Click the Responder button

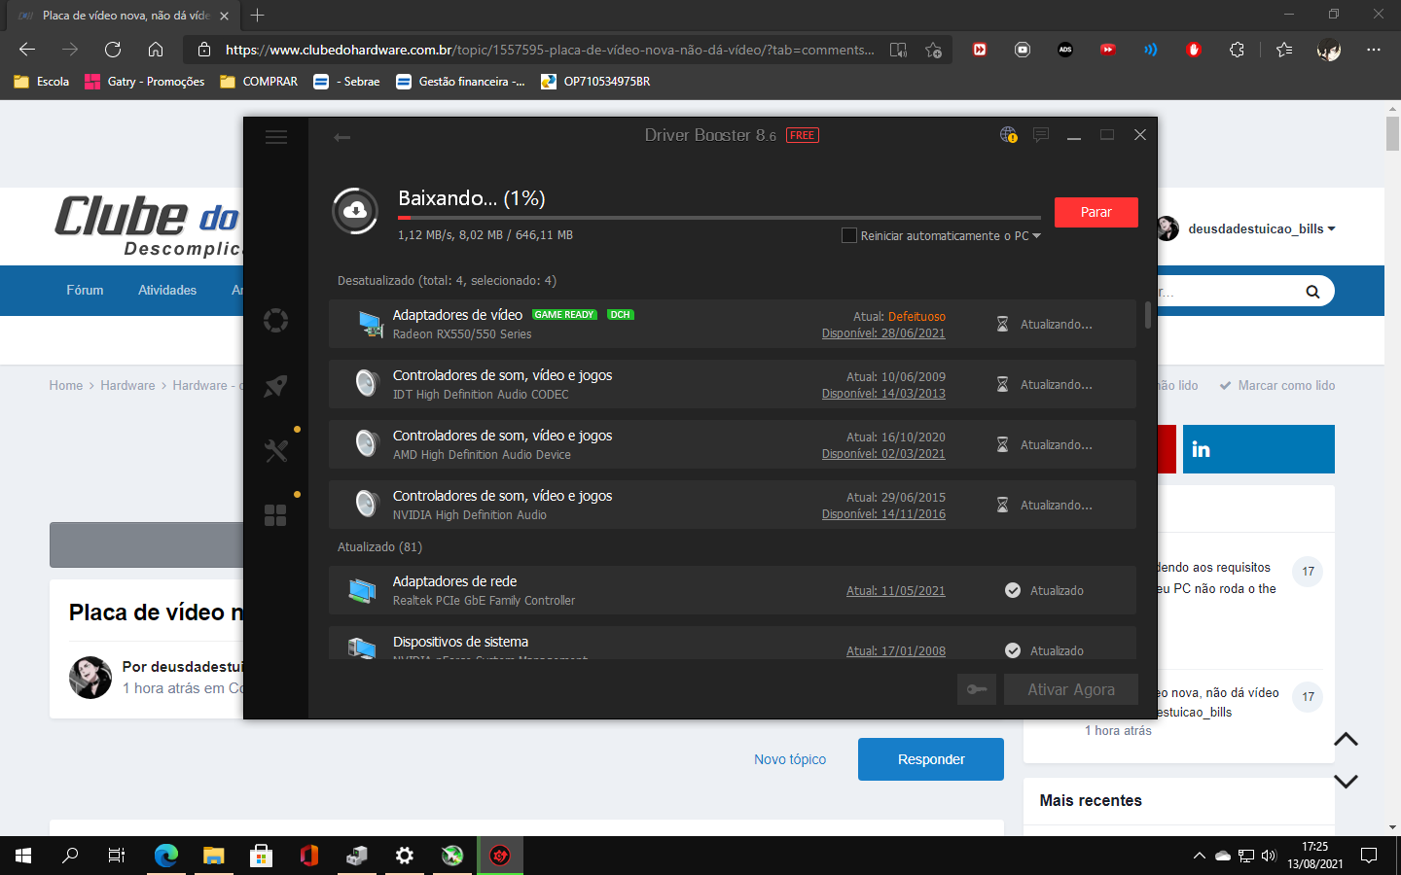(x=931, y=759)
